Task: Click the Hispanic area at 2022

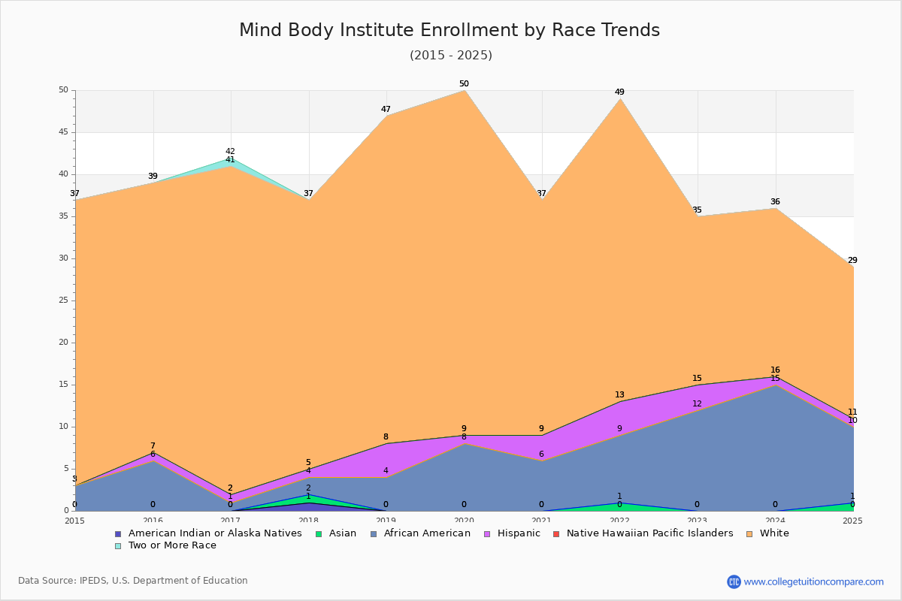Action: click(619, 418)
